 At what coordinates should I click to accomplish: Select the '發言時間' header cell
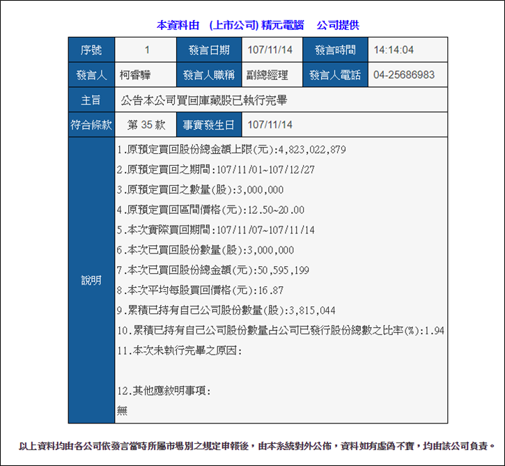tap(335, 50)
